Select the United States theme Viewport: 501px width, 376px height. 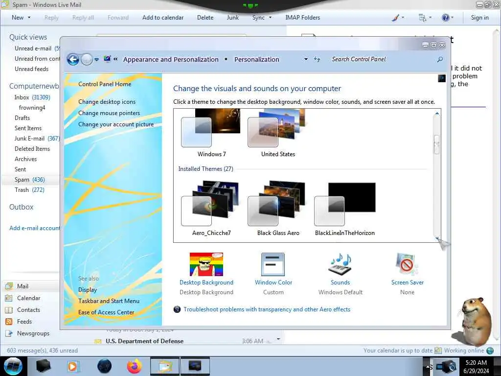pos(278,133)
